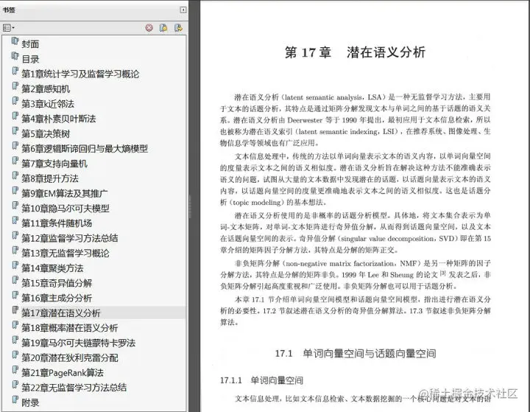The height and width of the screenshot is (412, 530).
Task: Go to 第1章统计学习及监督学习概论 bookmark
Action: (80, 74)
